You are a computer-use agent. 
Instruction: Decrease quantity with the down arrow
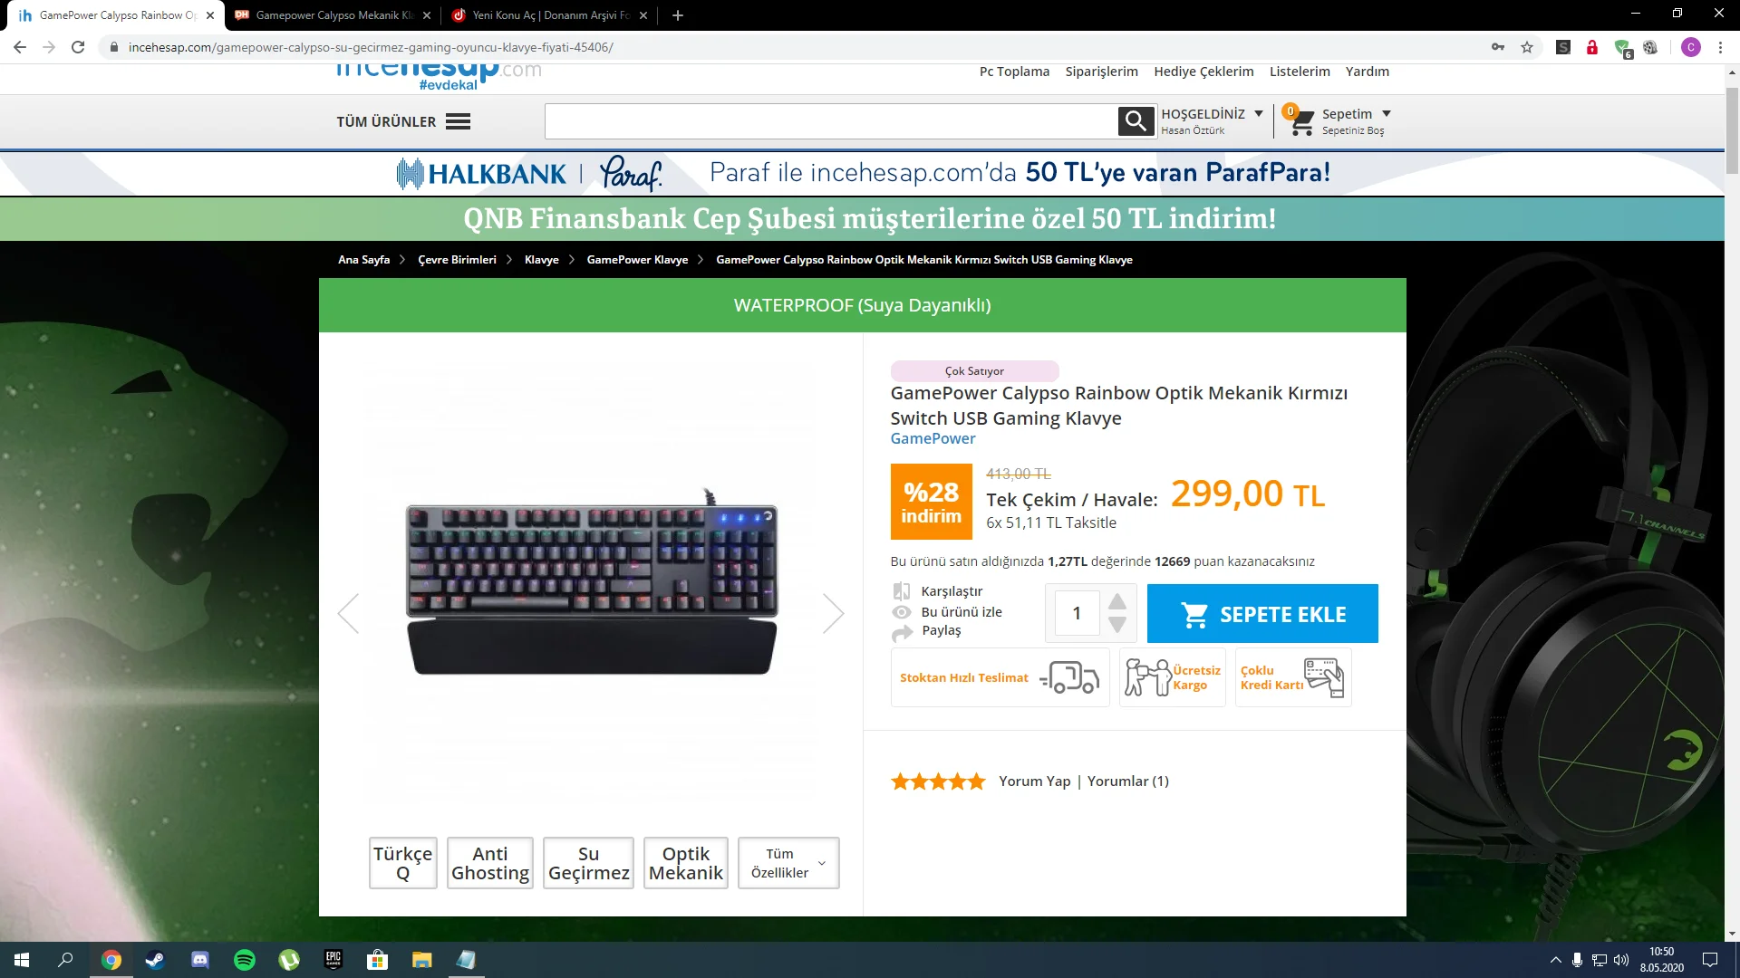[x=1117, y=625]
